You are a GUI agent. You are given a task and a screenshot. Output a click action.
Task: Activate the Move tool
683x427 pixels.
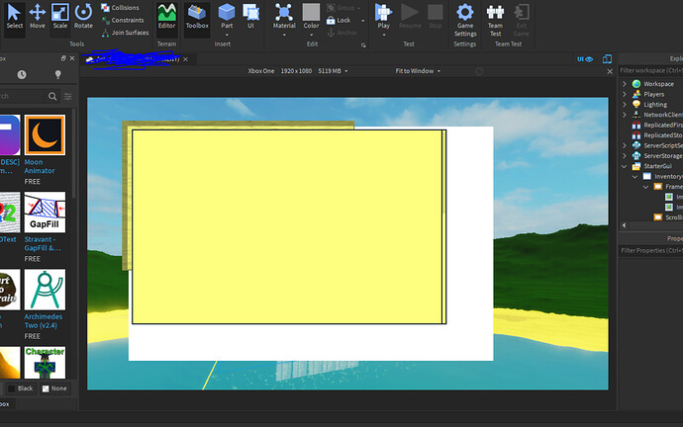[x=38, y=17]
